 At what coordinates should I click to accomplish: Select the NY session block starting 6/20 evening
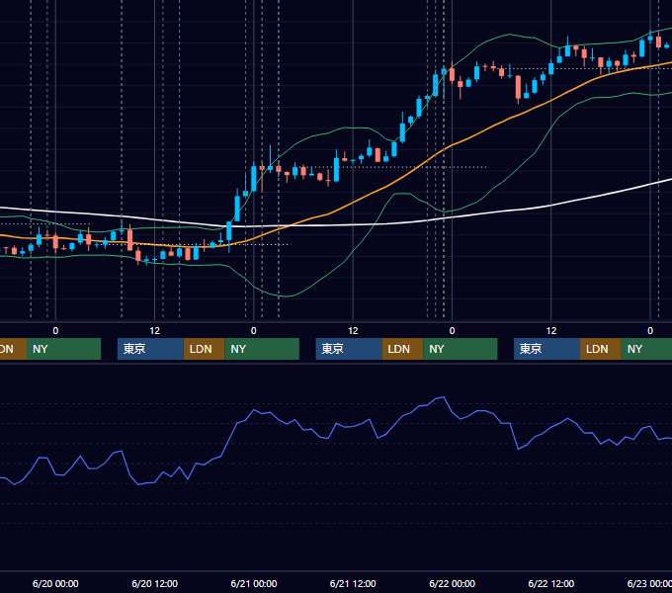point(262,349)
